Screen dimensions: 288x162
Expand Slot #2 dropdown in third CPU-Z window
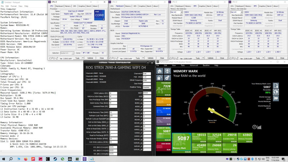click(x=181, y=12)
